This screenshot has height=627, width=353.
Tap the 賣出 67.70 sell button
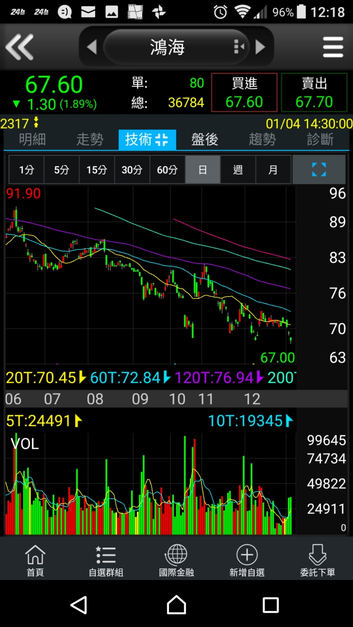(314, 93)
